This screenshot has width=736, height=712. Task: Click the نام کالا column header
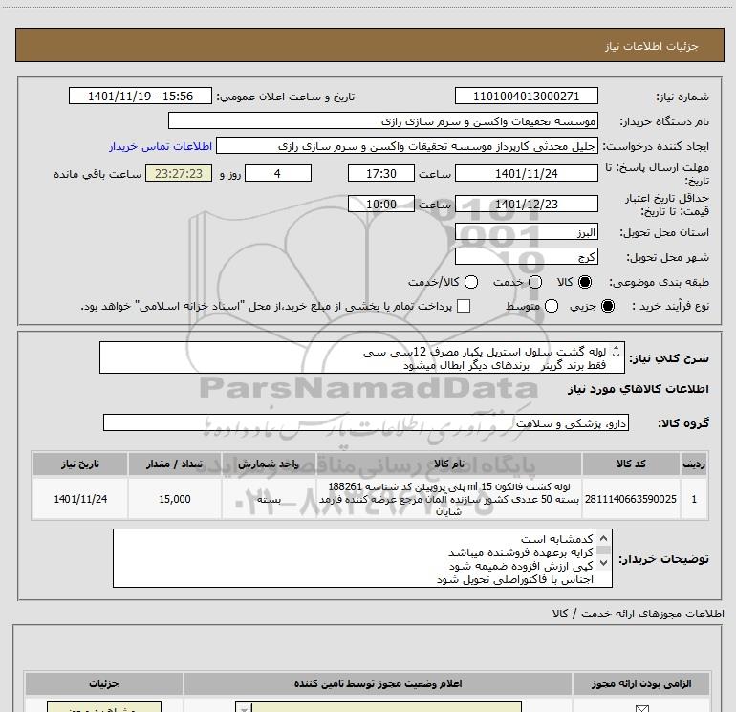point(449,464)
